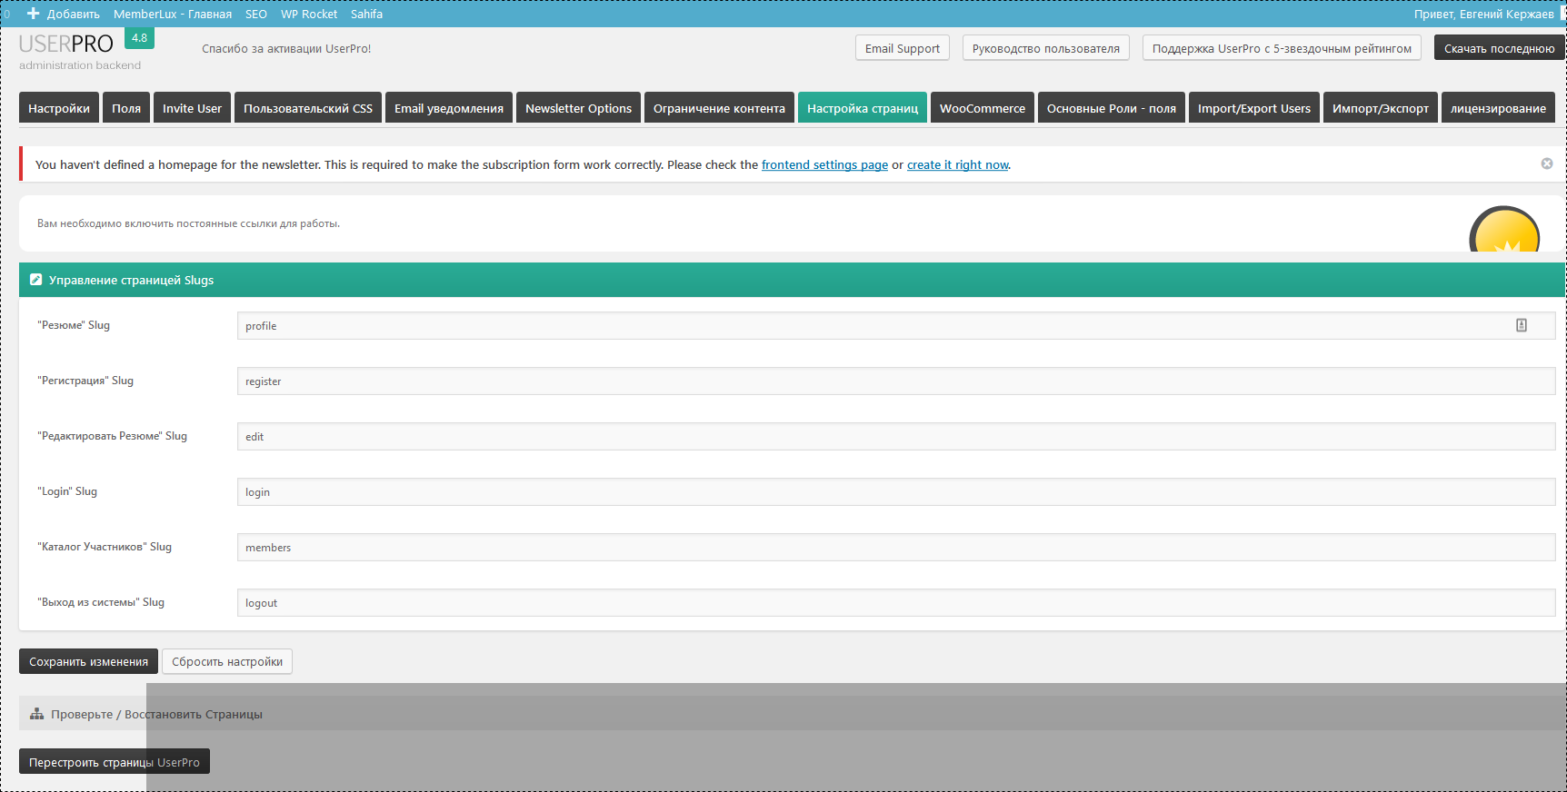Open the Пользовательский CSS tab
This screenshot has width=1567, height=792.
[308, 107]
